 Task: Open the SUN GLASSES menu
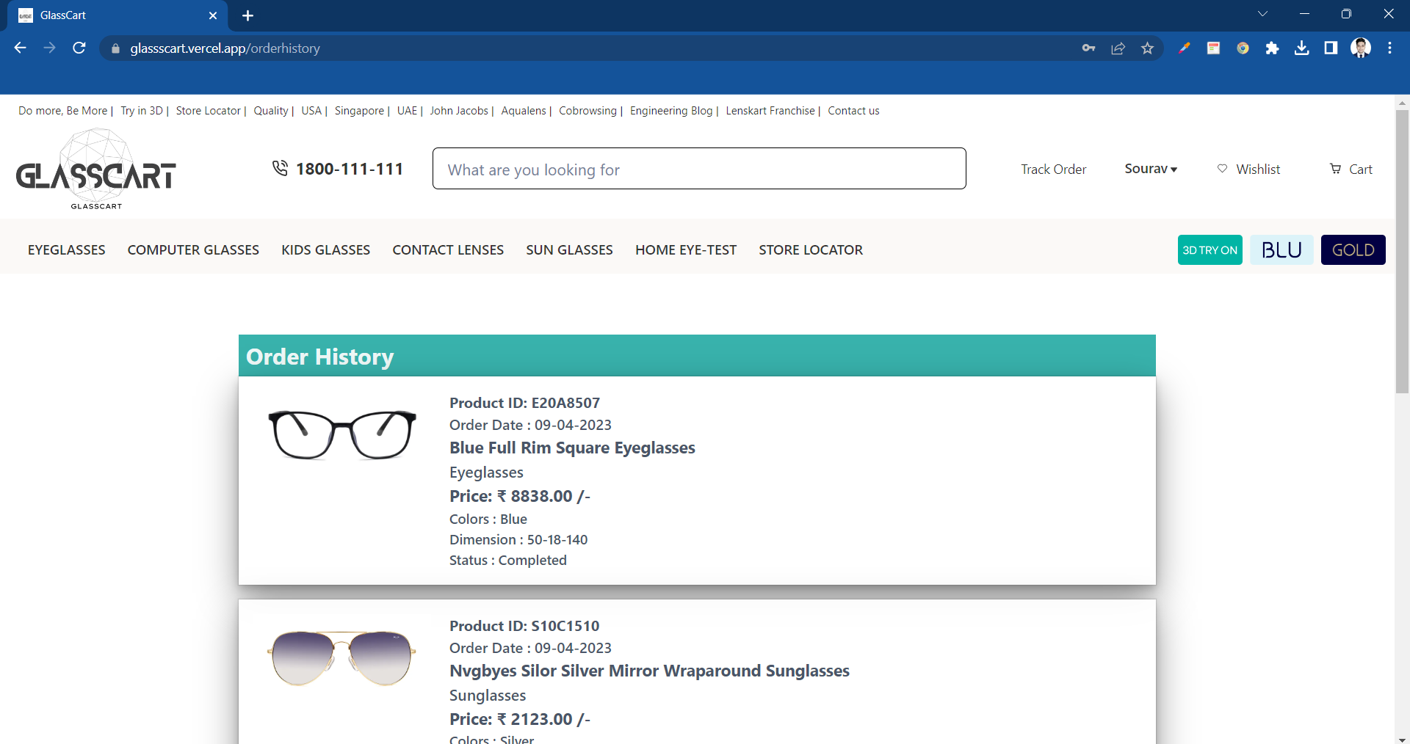569,250
